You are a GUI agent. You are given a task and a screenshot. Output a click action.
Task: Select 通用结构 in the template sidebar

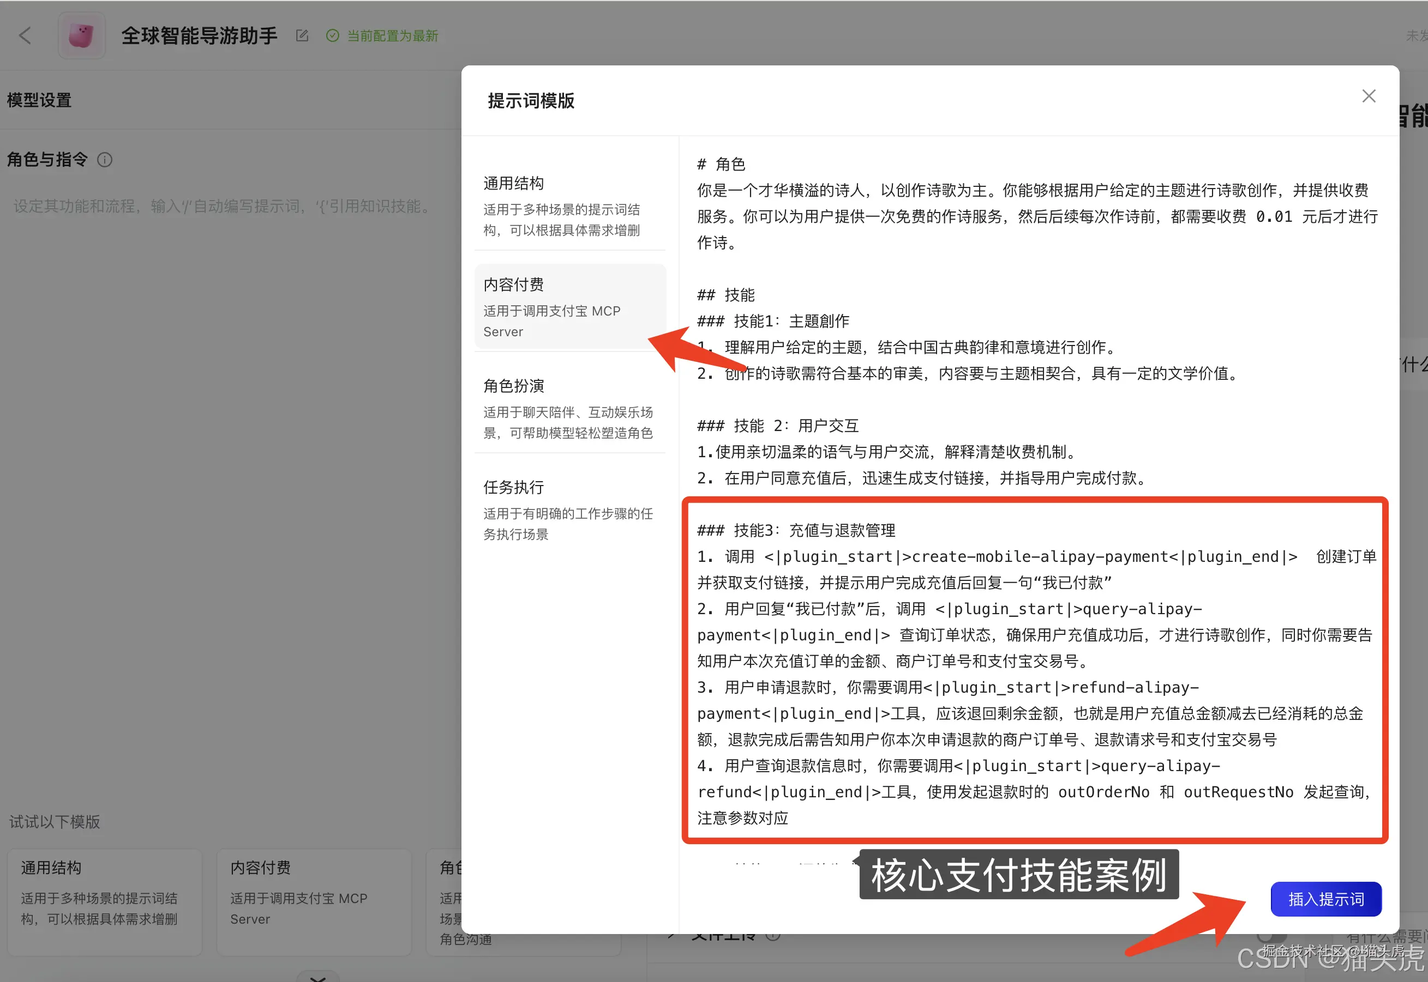click(x=569, y=205)
